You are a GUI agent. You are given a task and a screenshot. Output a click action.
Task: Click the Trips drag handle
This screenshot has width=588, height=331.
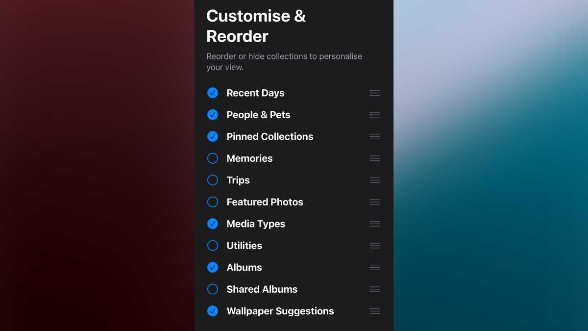pyautogui.click(x=375, y=180)
